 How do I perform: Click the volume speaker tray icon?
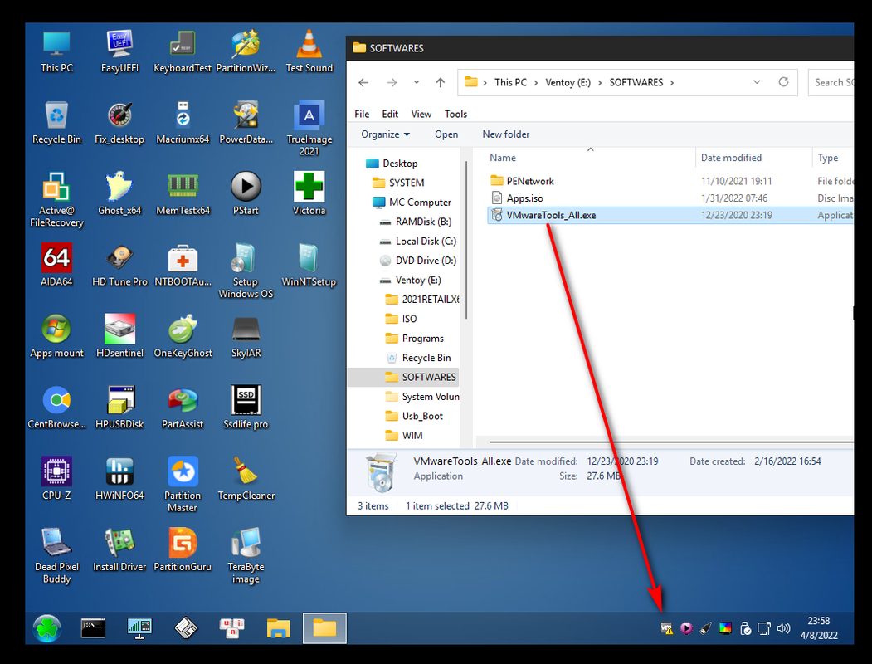coord(783,628)
